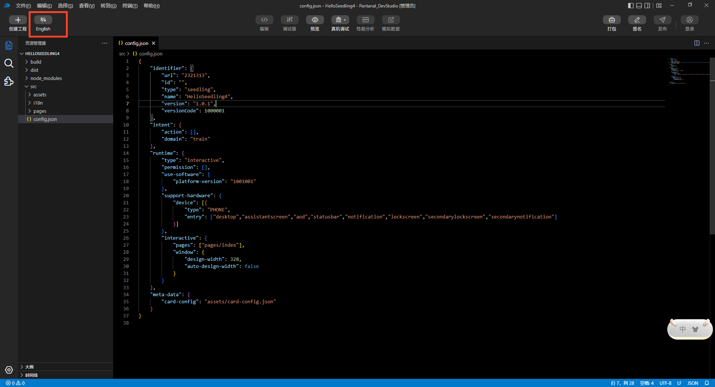Open the 帮助(H) menu
Screen dimensions: 715x387
click(x=152, y=6)
